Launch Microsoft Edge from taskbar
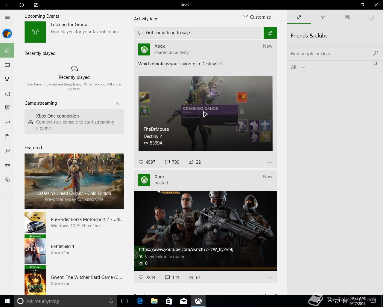The width and height of the screenshot is (383, 307). [140, 301]
